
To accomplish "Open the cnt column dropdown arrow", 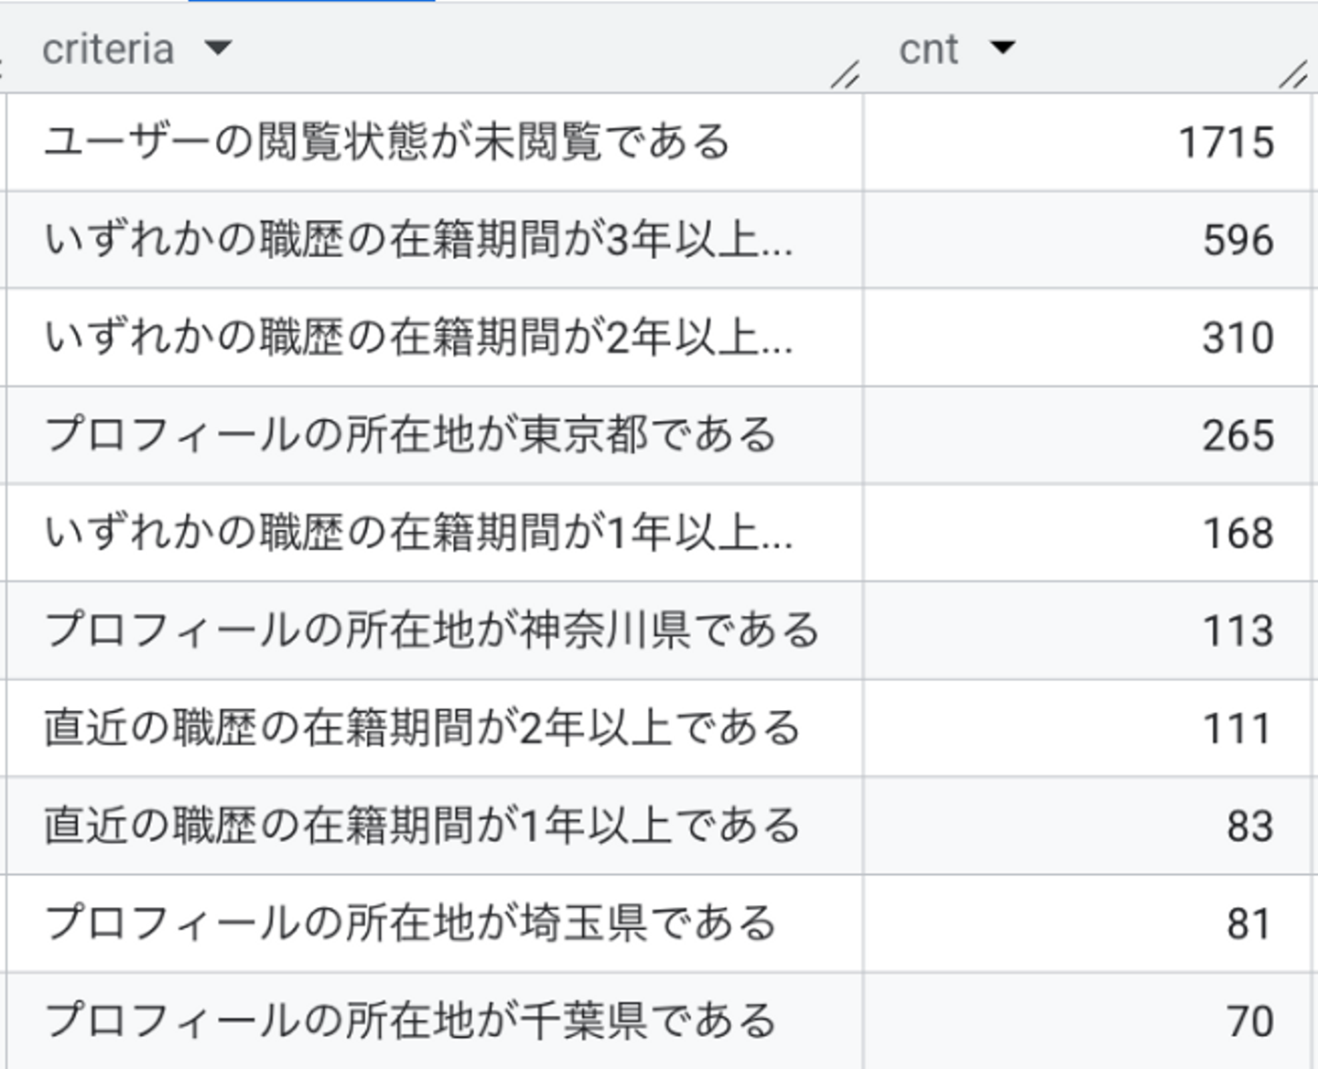I will click(x=1003, y=48).
